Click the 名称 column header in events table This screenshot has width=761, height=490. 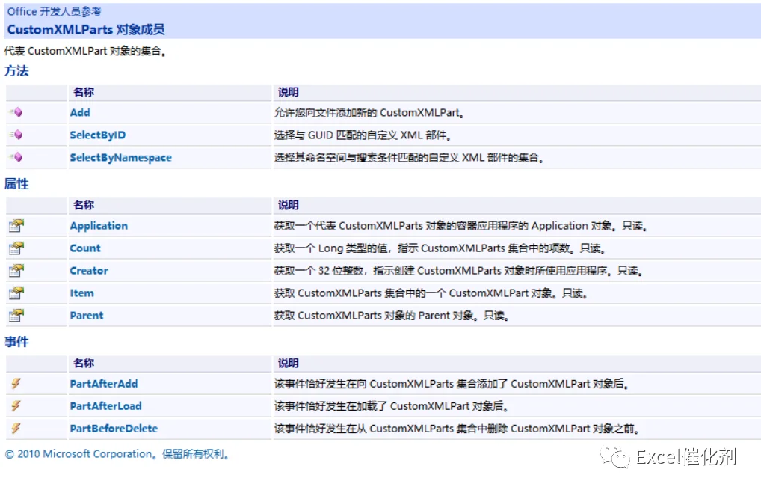(x=84, y=364)
